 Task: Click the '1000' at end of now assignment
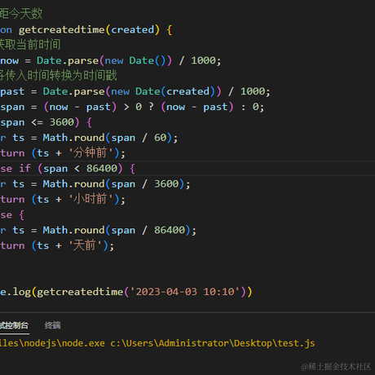[x=203, y=60]
